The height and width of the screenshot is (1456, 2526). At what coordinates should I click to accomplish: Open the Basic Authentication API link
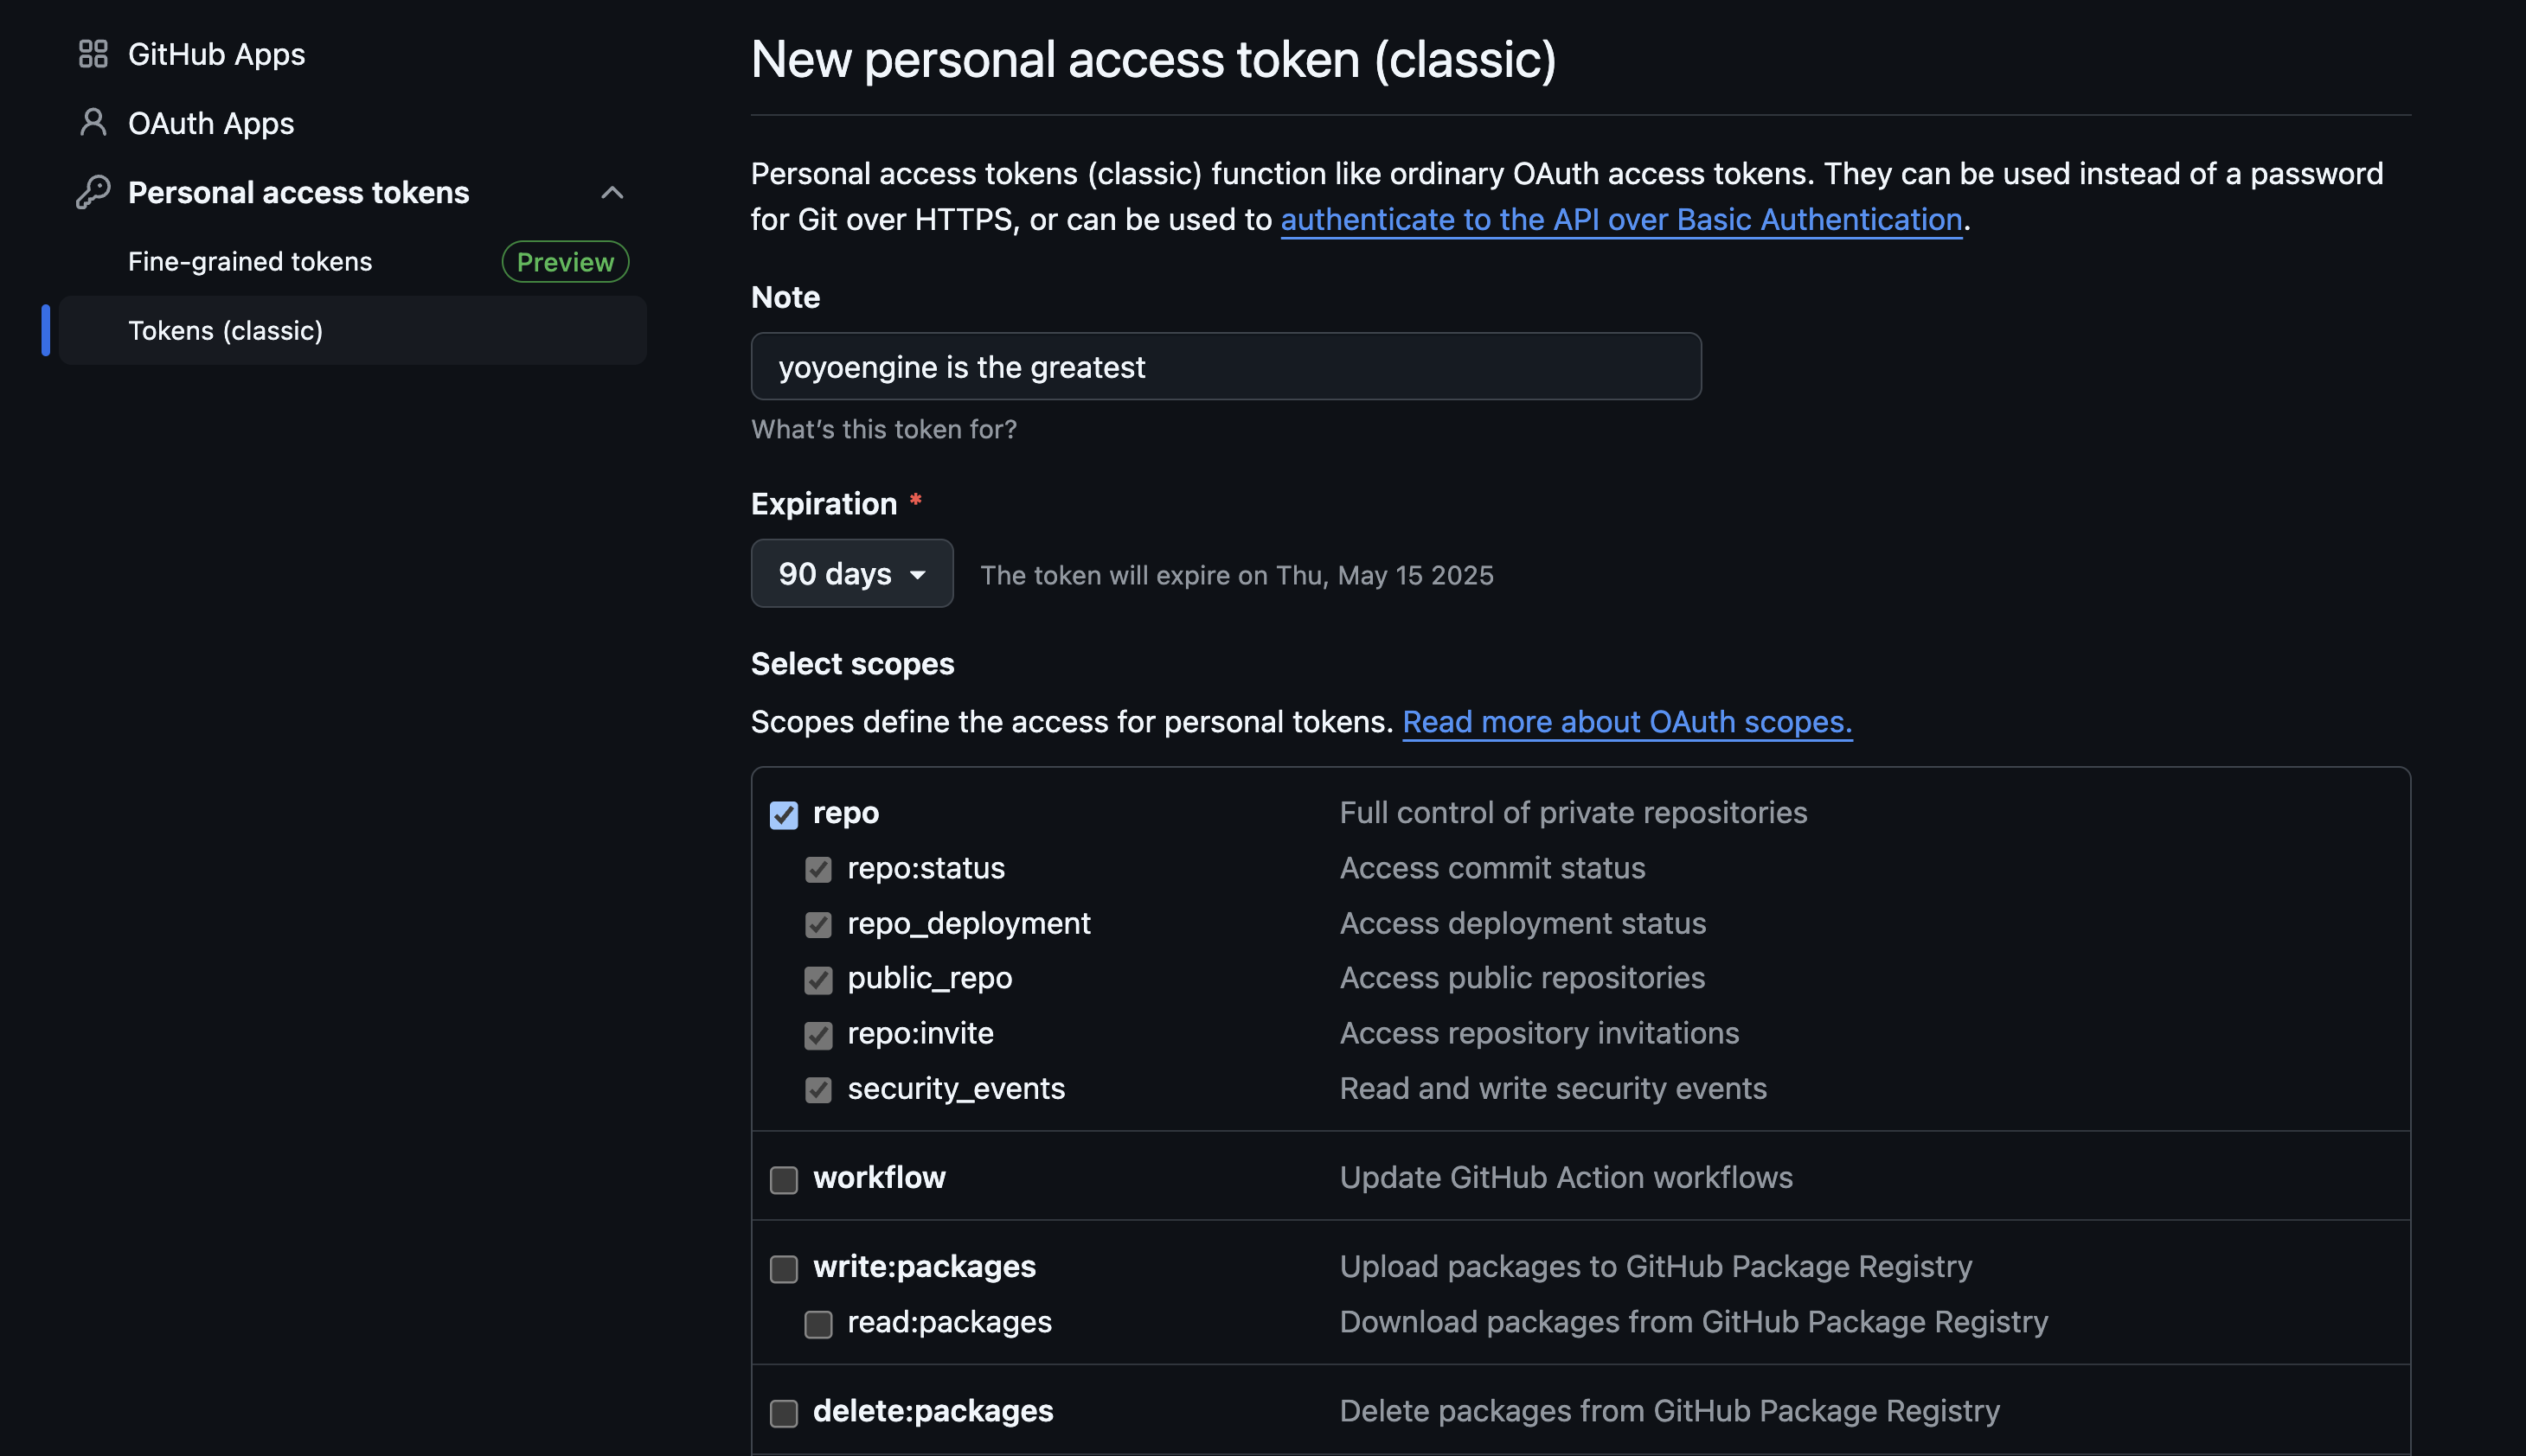(1620, 220)
